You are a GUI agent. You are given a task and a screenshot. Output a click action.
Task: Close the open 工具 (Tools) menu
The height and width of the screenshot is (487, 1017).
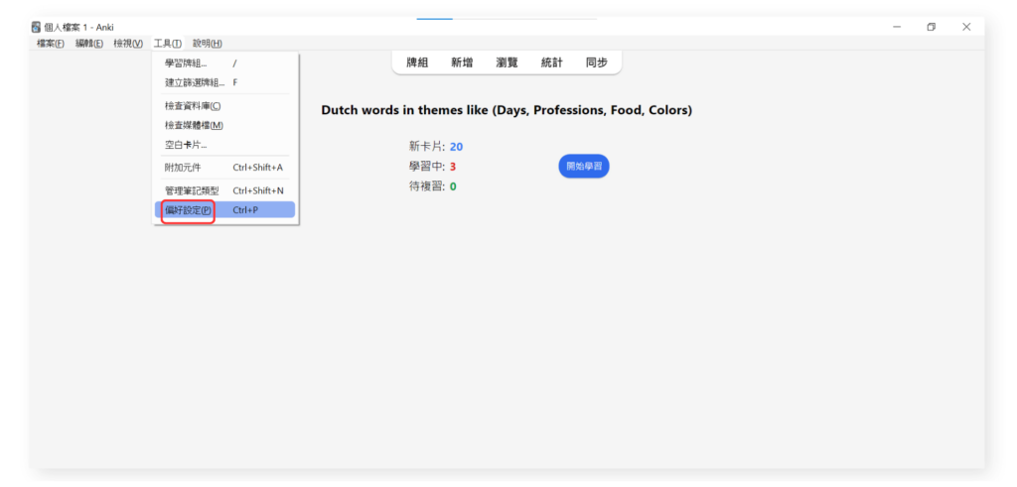[x=168, y=44]
